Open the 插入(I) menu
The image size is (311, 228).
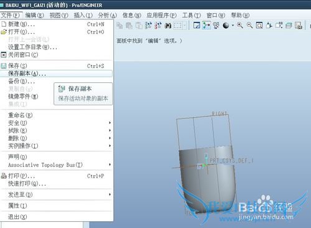tap(83, 15)
